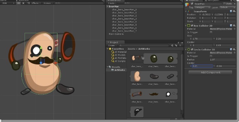Open the Hierarchy Create dropdown

click(x=112, y=3)
